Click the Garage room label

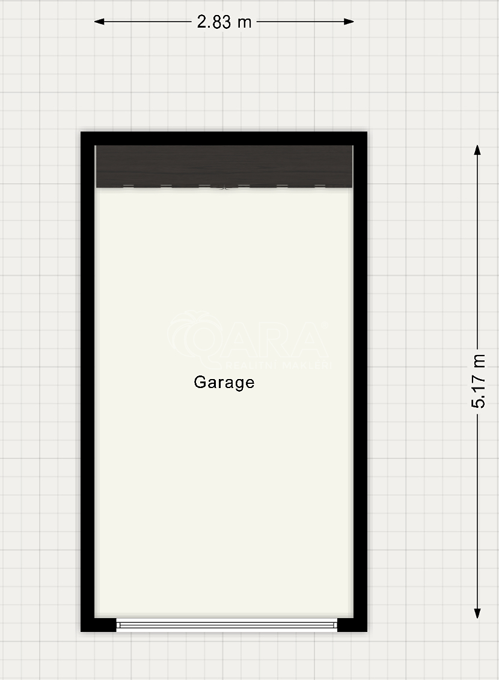tap(224, 382)
